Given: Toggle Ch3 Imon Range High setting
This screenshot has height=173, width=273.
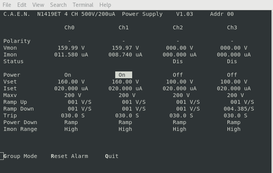Looking at the screenshot, I should tap(234, 129).
